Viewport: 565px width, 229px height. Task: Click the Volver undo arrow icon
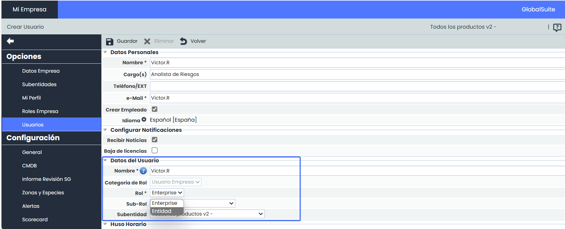click(183, 41)
